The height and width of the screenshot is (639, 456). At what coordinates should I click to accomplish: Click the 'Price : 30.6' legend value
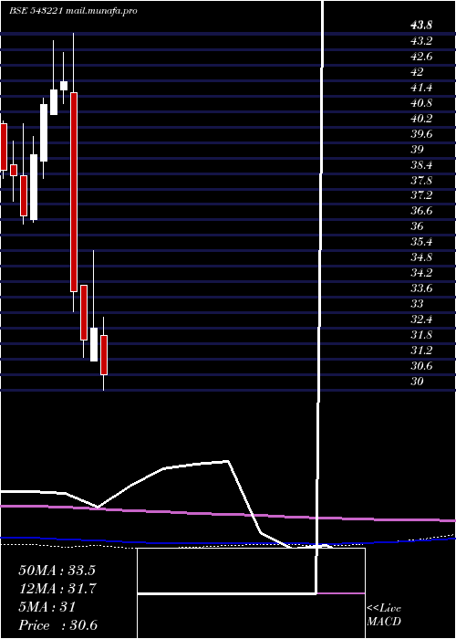tap(57, 625)
